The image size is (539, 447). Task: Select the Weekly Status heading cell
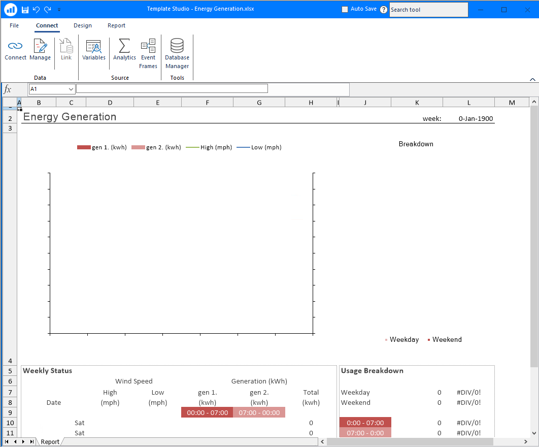(47, 371)
